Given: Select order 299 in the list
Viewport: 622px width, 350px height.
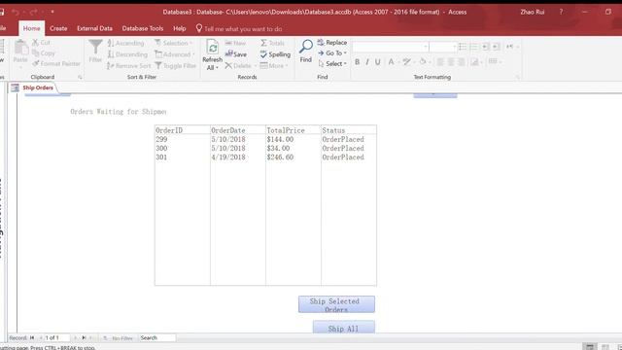Looking at the screenshot, I should pyautogui.click(x=265, y=139).
